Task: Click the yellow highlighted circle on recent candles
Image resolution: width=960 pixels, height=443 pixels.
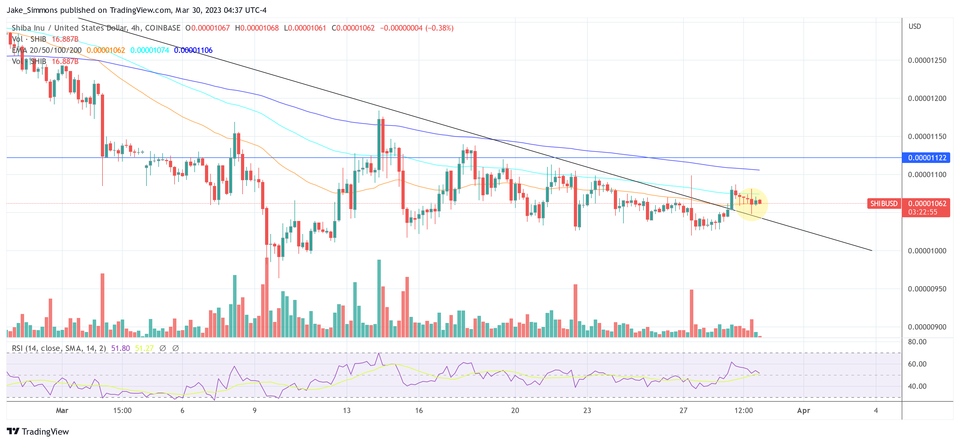Action: [752, 204]
